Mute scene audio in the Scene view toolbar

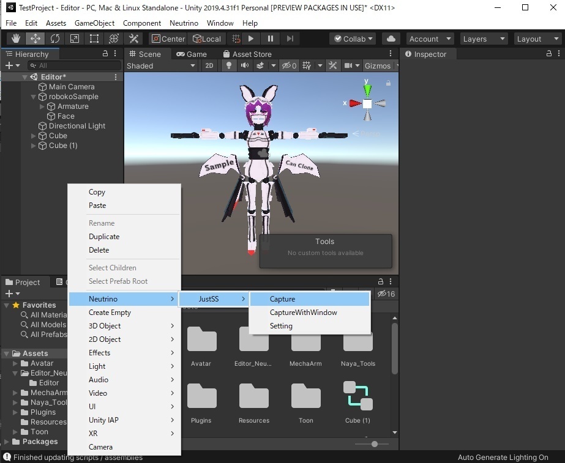(245, 65)
